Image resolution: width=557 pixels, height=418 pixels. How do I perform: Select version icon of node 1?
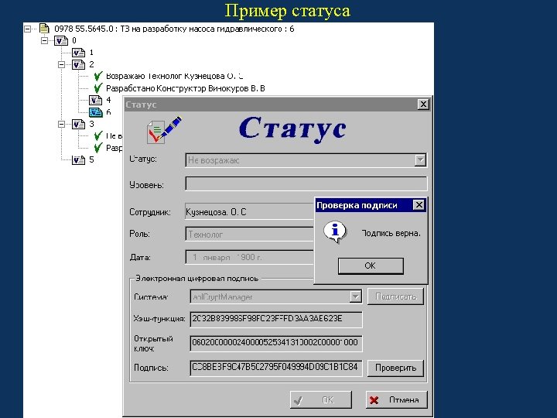pyautogui.click(x=78, y=53)
